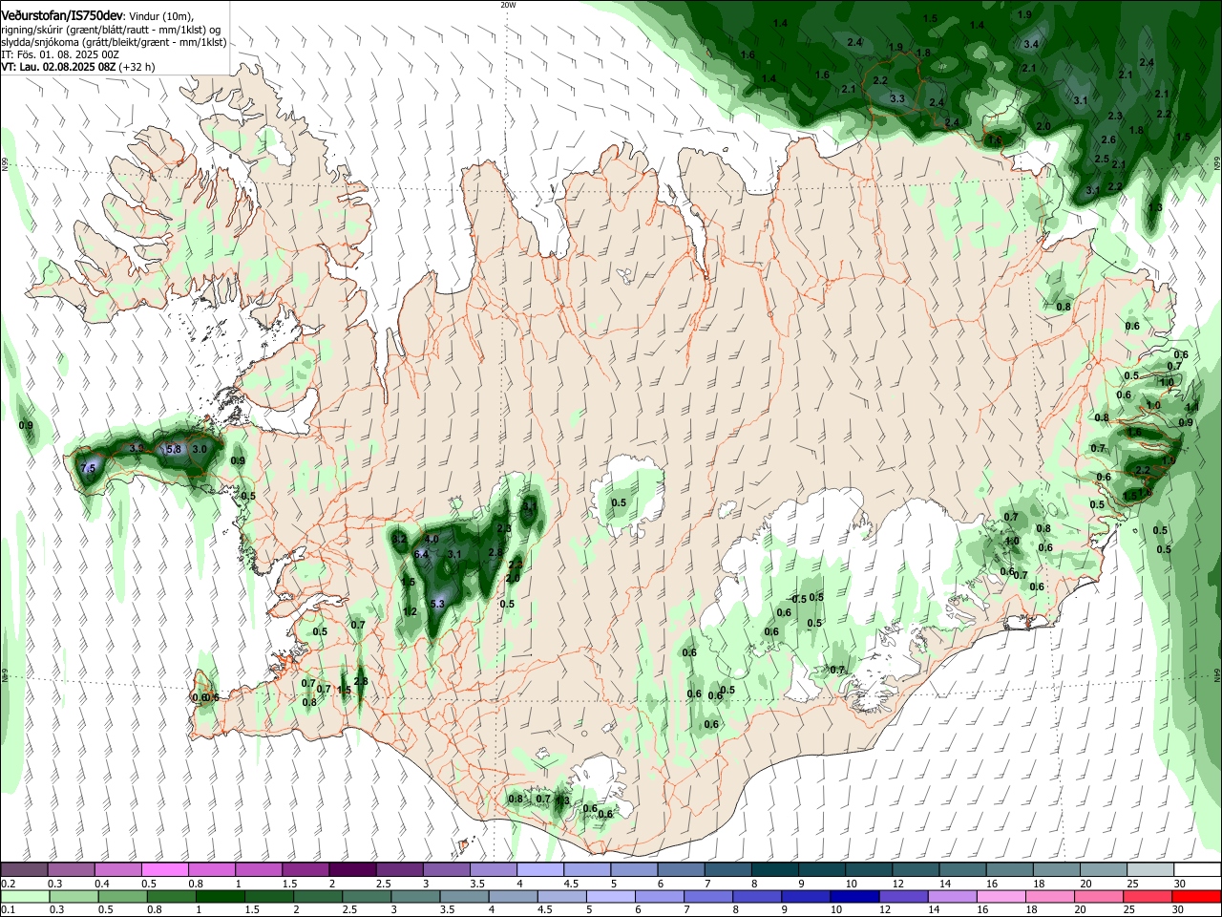Click the 2.6 precipitation value label
Screen dimensions: 1222x917
(1108, 139)
